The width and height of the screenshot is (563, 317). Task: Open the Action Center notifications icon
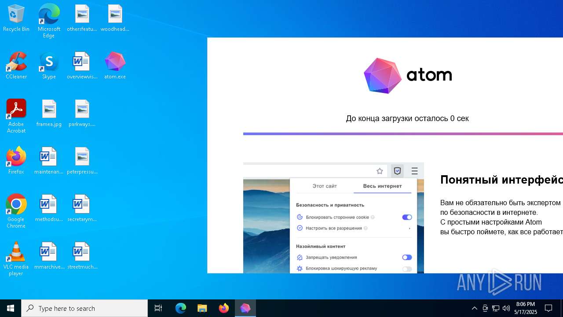(x=548, y=308)
